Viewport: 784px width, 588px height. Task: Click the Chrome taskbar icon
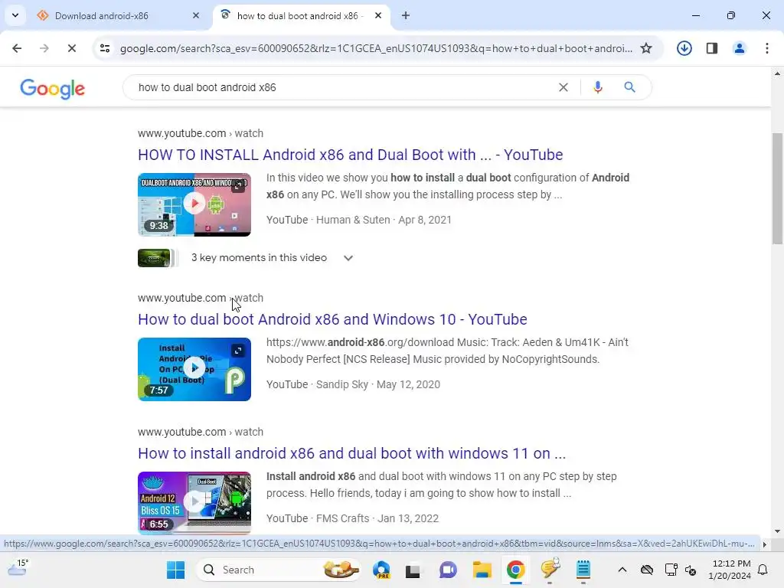(515, 570)
